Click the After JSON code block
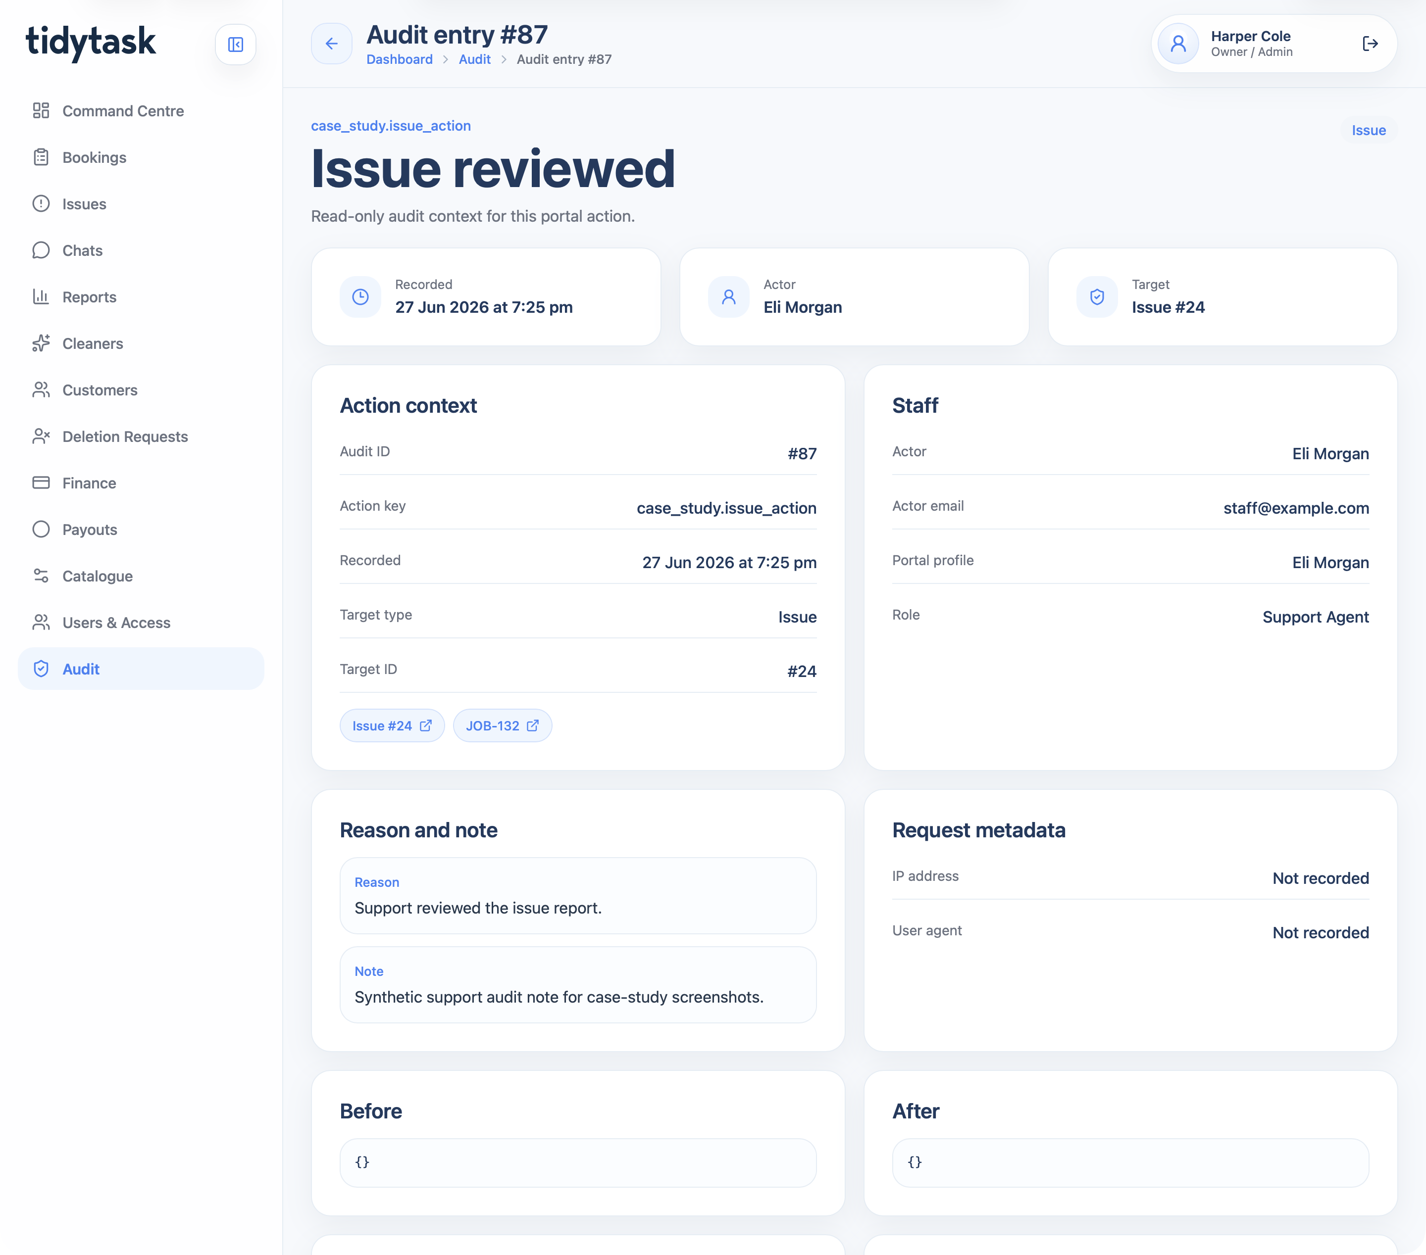 tap(1130, 1163)
